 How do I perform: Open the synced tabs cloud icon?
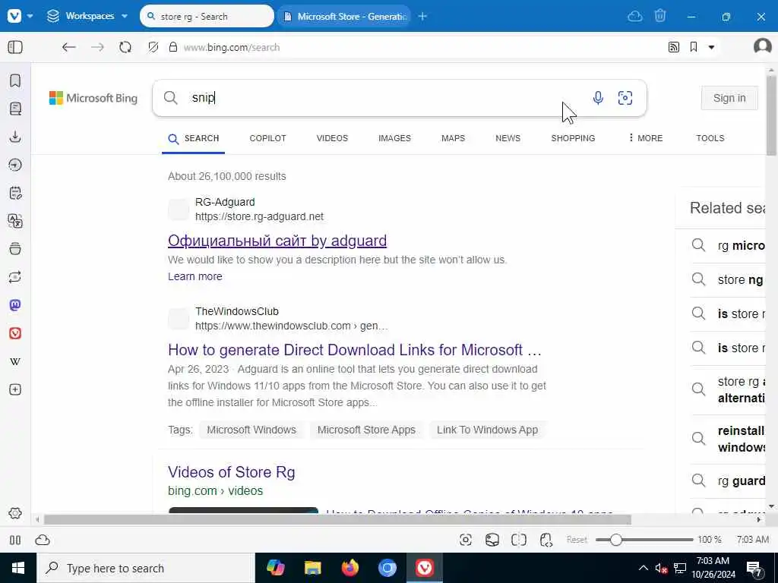(634, 17)
